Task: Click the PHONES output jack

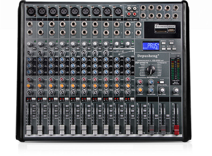Action: [x=176, y=16]
